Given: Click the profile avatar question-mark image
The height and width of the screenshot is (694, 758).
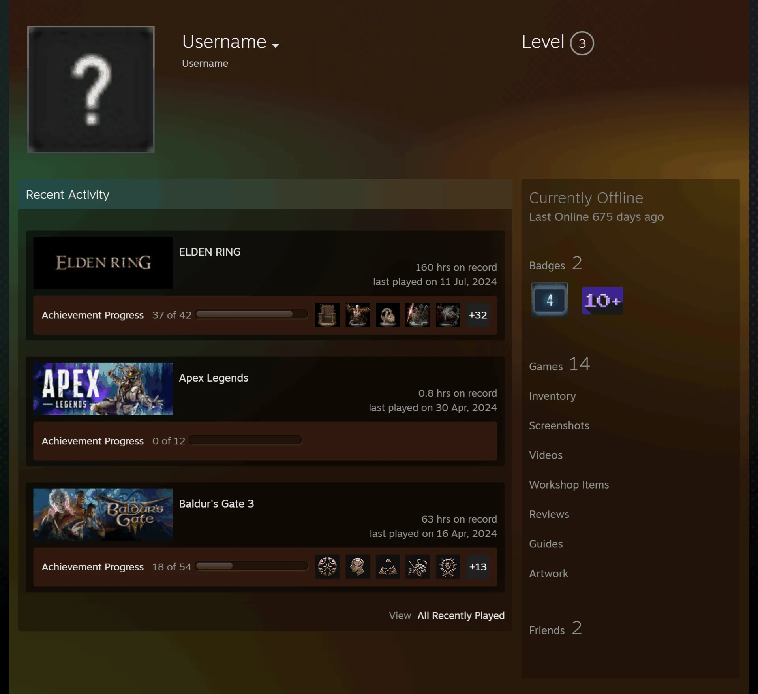Looking at the screenshot, I should (x=91, y=89).
